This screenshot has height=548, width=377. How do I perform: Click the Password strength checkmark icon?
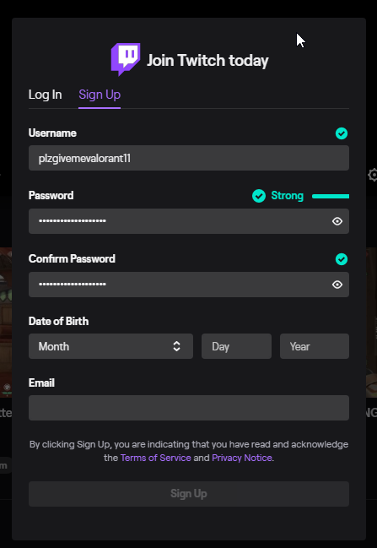click(259, 196)
